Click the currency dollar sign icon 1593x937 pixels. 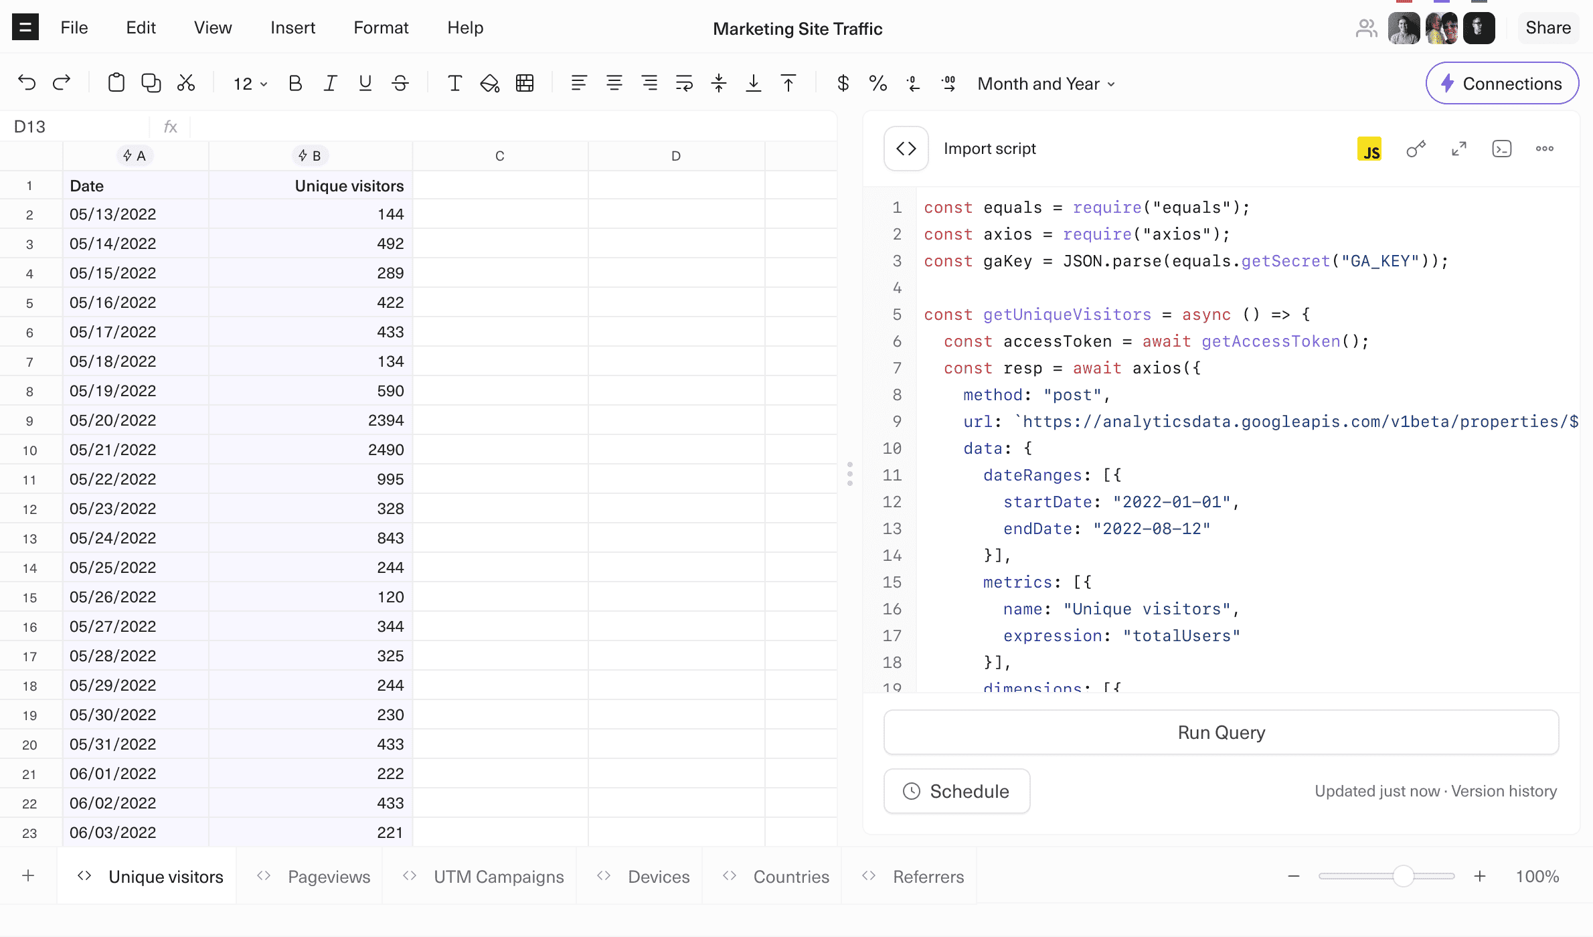click(843, 84)
